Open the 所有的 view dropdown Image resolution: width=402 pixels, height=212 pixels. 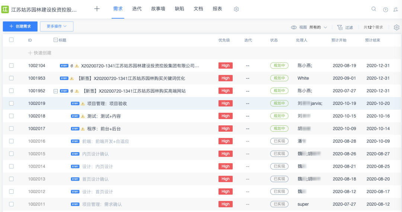[318, 28]
